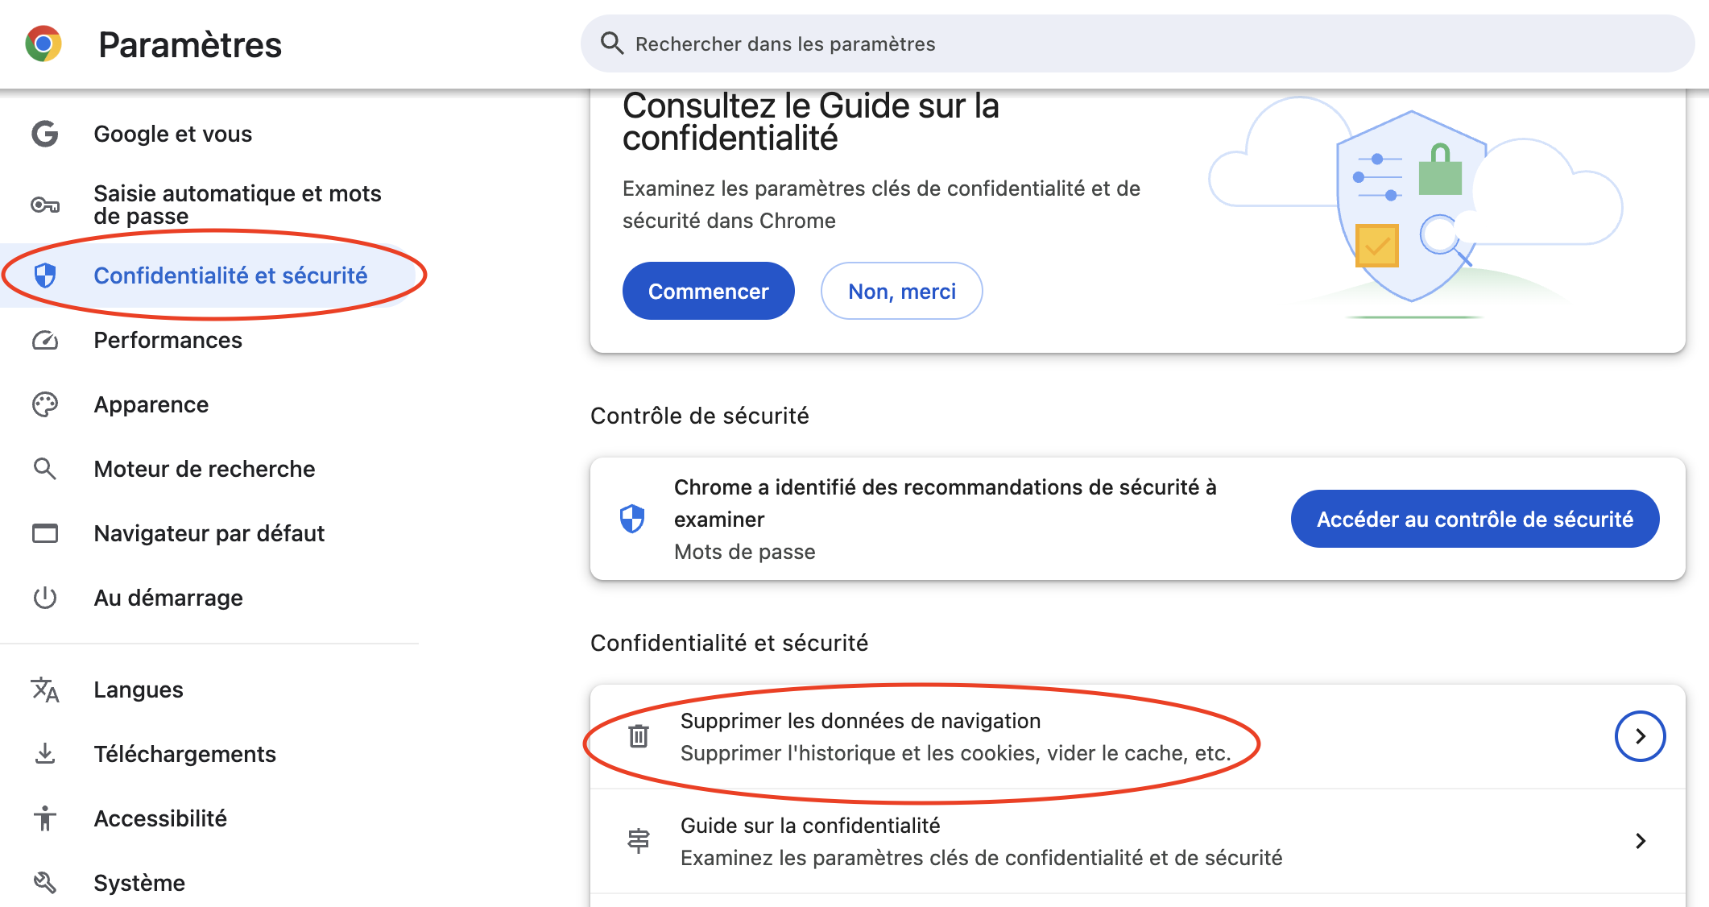
Task: Click the key icon for passwords autofill
Action: (45, 205)
